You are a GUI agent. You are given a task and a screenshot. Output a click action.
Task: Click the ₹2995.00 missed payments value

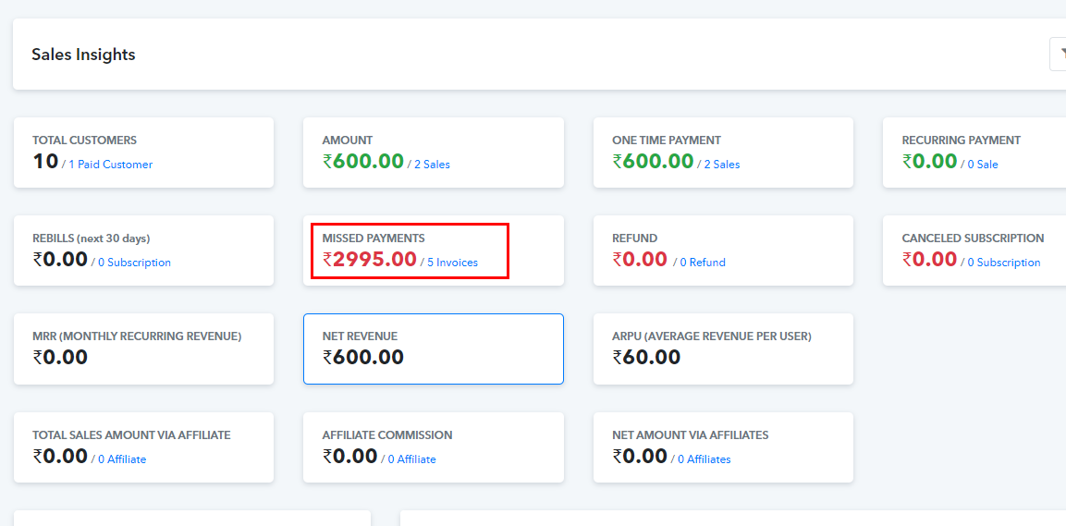click(370, 260)
